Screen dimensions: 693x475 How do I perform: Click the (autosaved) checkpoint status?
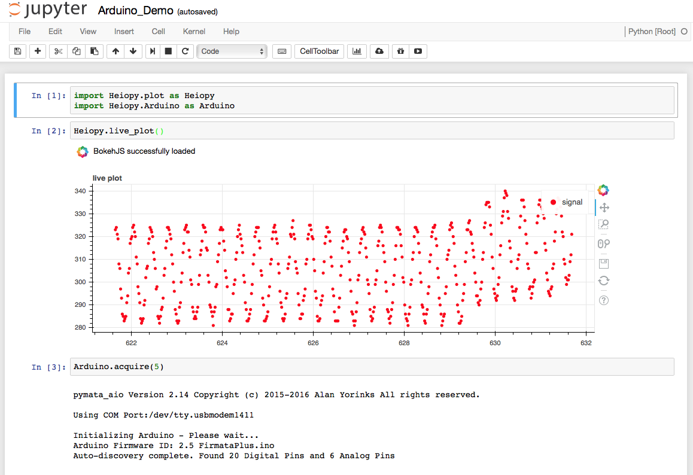[197, 12]
